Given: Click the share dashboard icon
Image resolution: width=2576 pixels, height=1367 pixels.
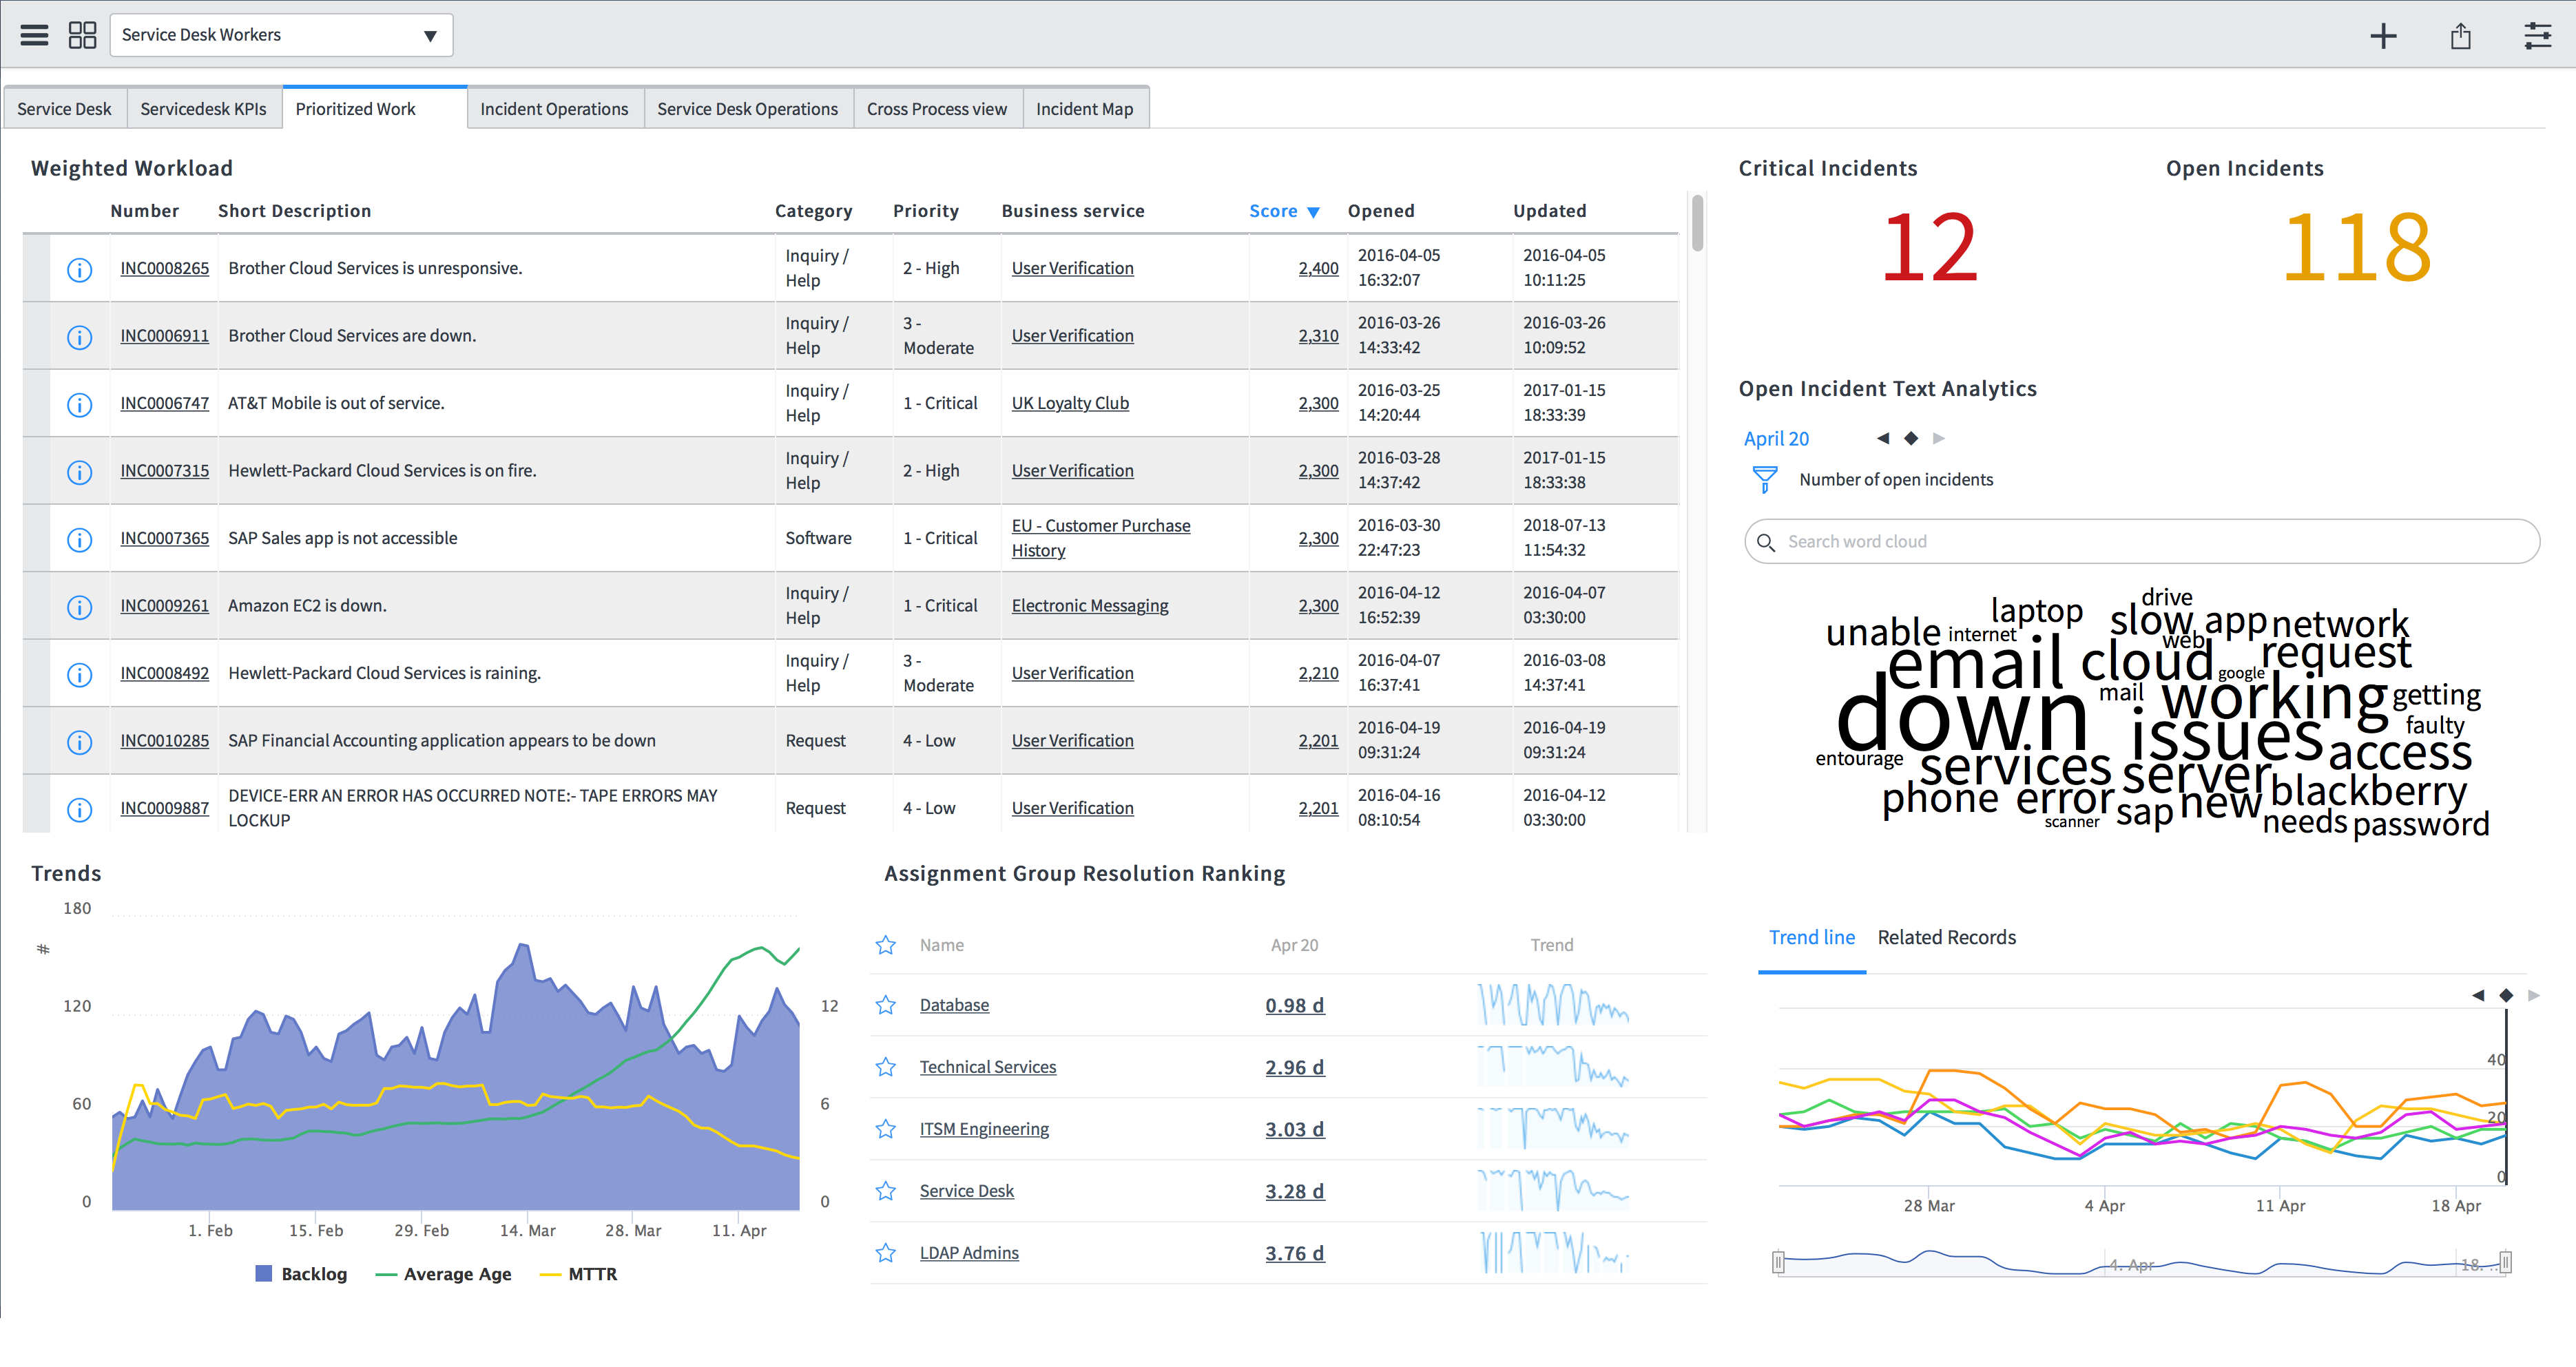Looking at the screenshot, I should pyautogui.click(x=2460, y=36).
